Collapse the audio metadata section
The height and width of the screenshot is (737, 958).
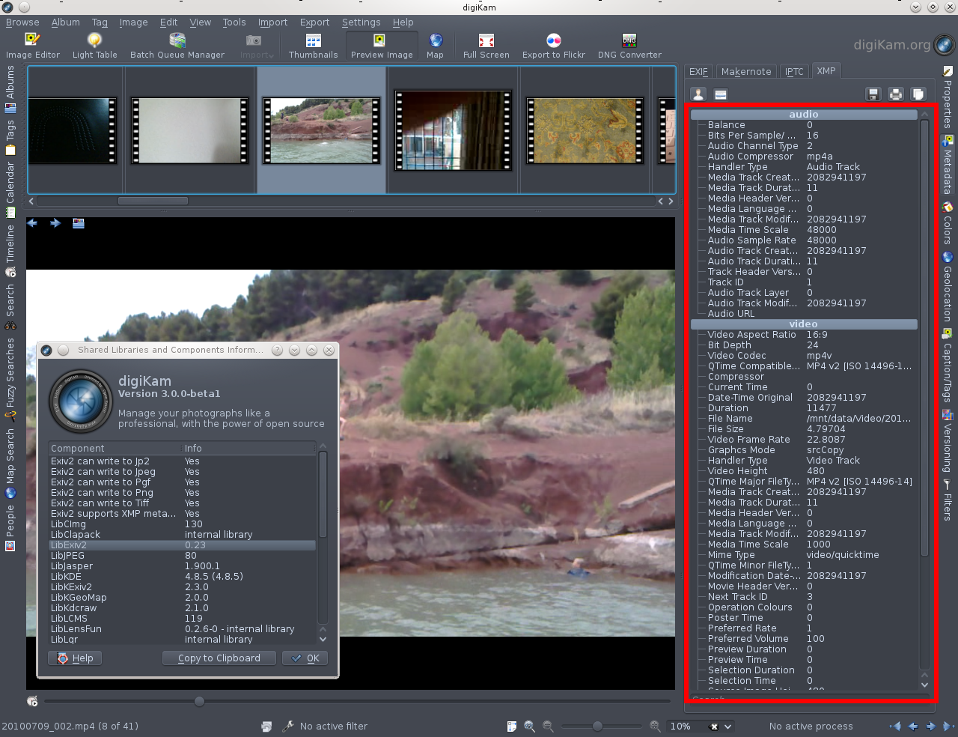(x=804, y=114)
